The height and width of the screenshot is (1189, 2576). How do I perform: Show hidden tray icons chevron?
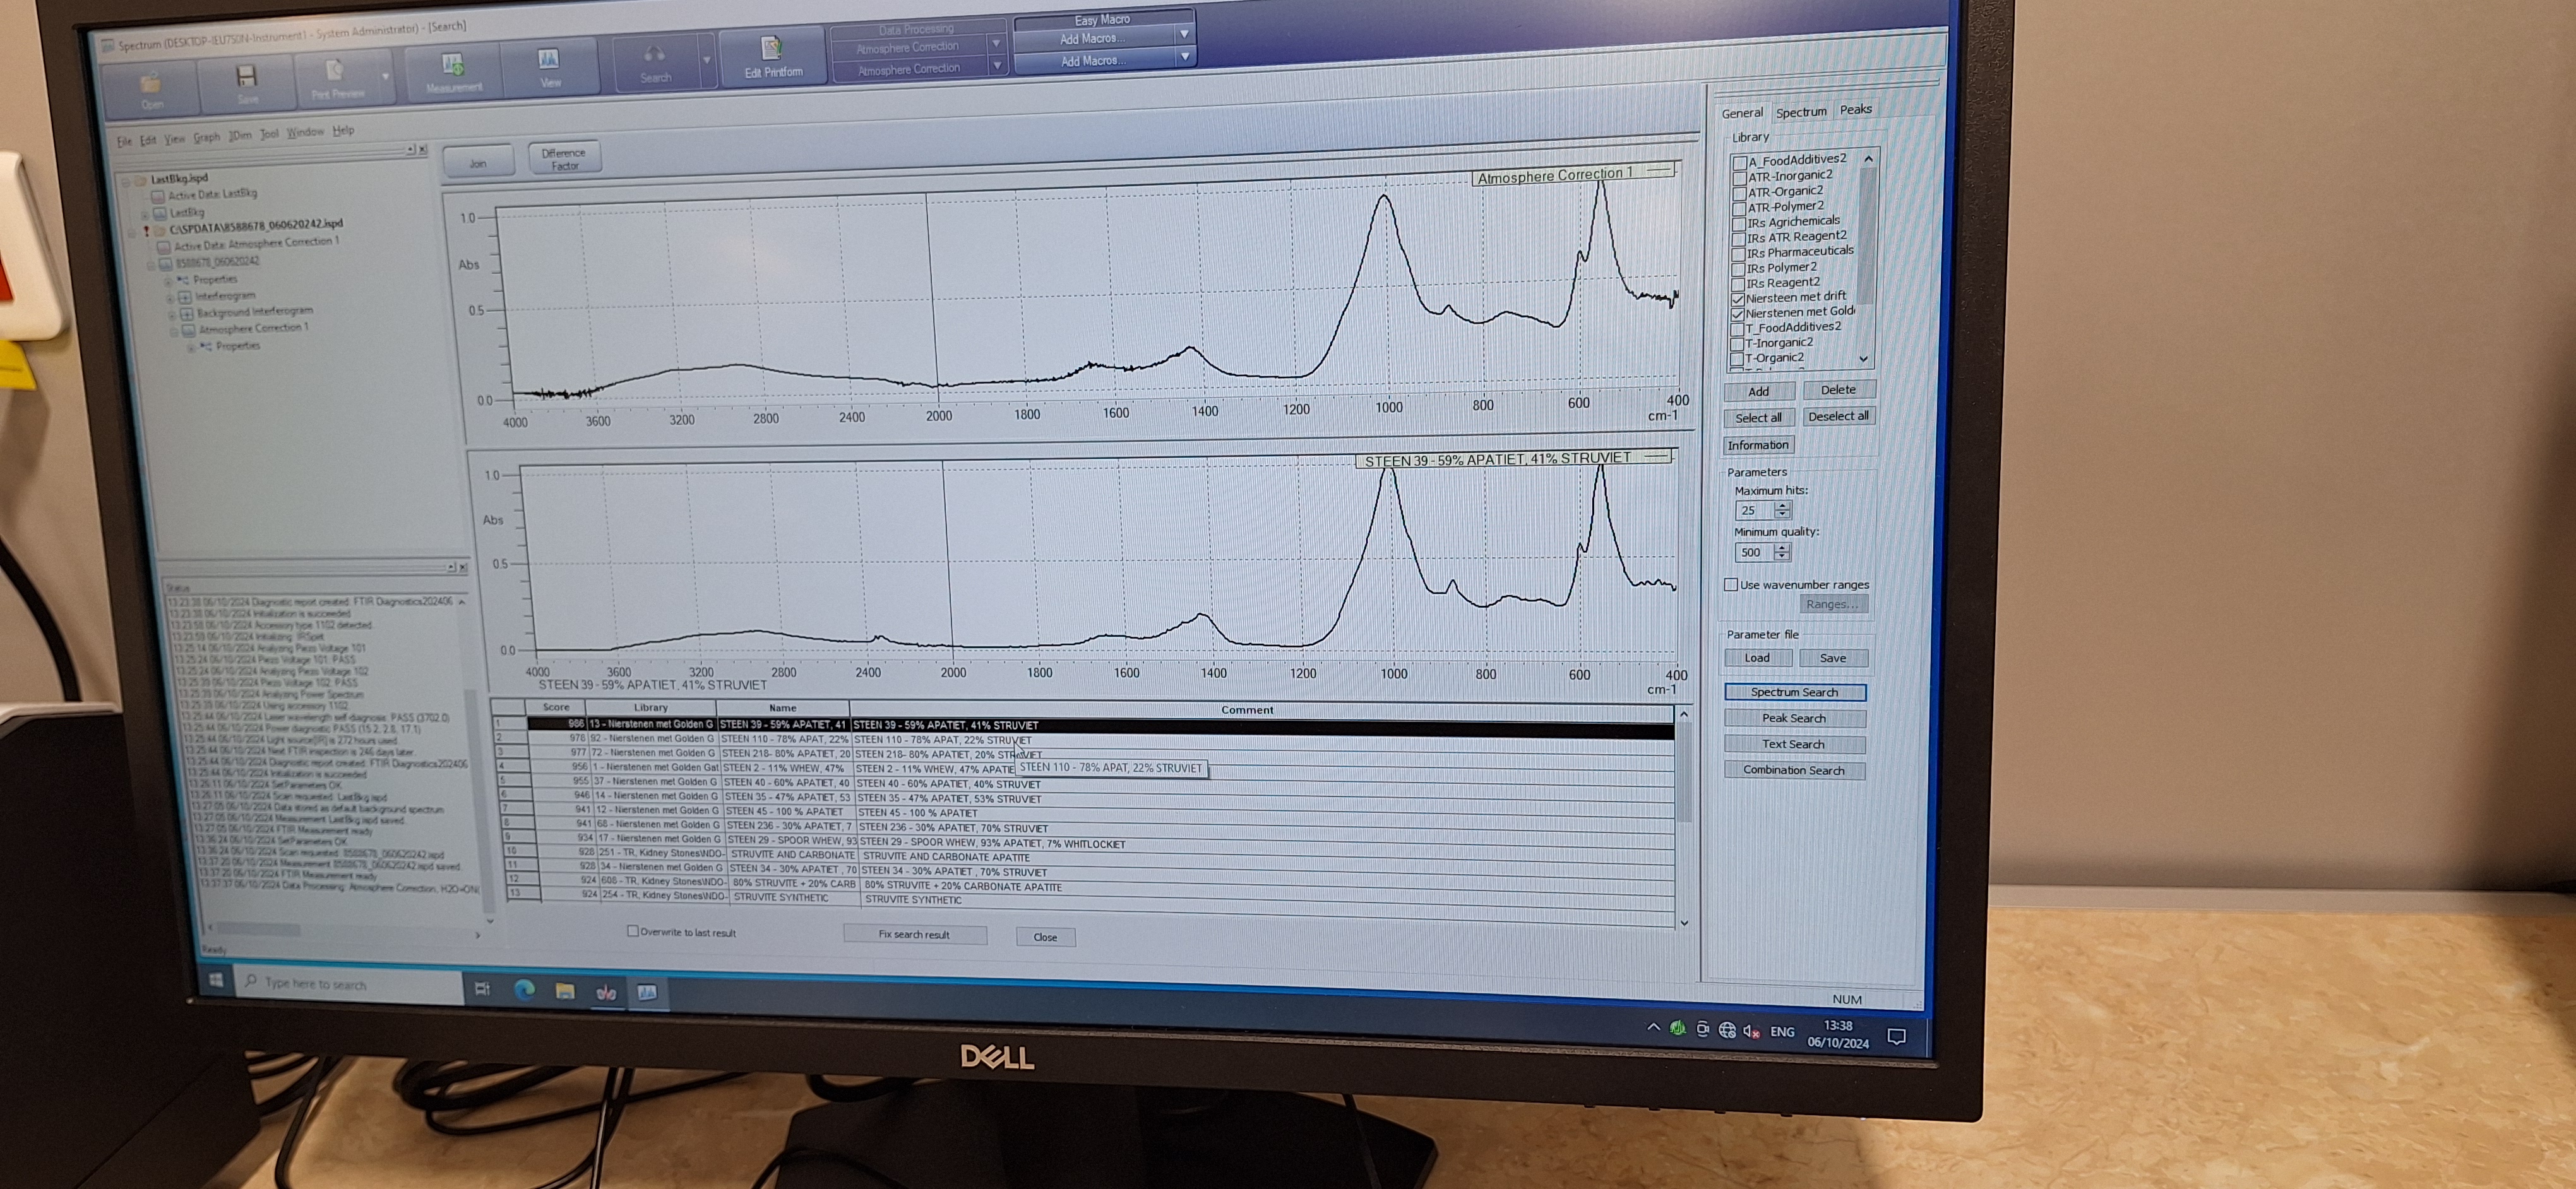coord(1653,1027)
